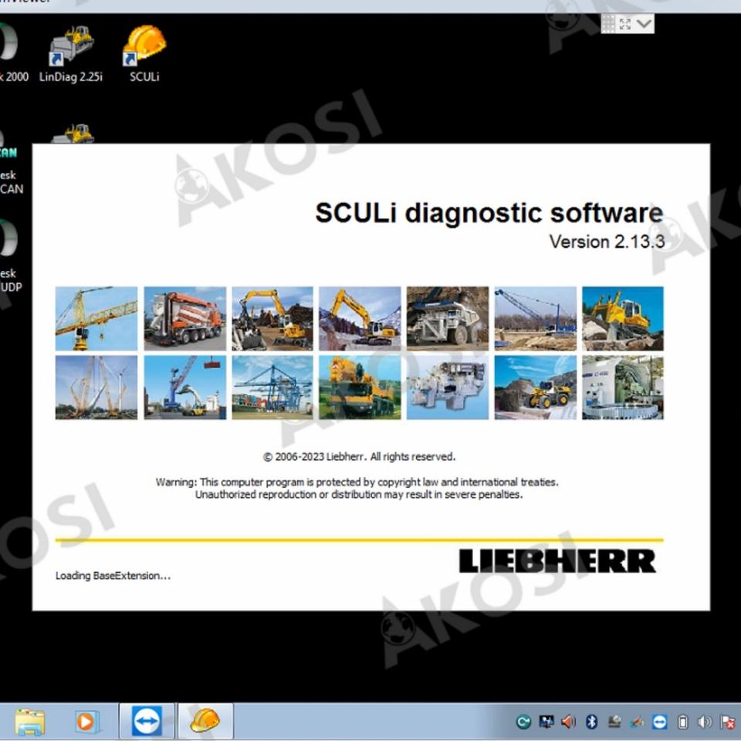Open File Explorer from the taskbar
Image resolution: width=741 pixels, height=741 pixels.
(30, 722)
